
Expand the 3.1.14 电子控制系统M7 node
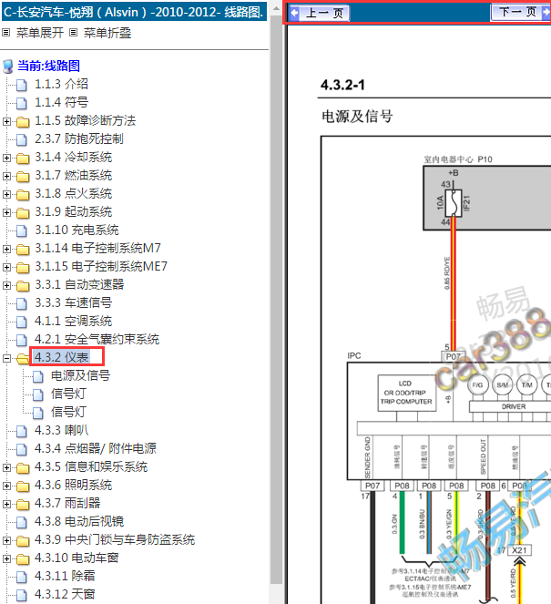click(x=6, y=249)
